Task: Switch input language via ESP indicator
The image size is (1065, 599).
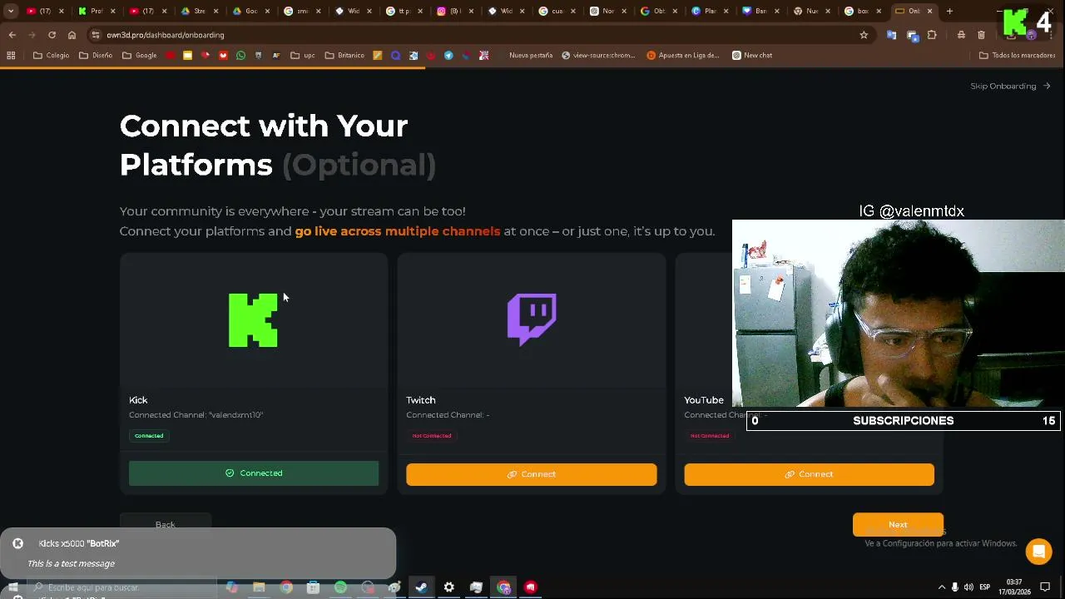Action: [985, 587]
